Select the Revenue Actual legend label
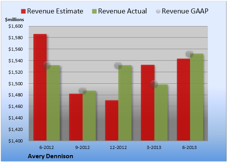The image size is (227, 162). (x=122, y=11)
